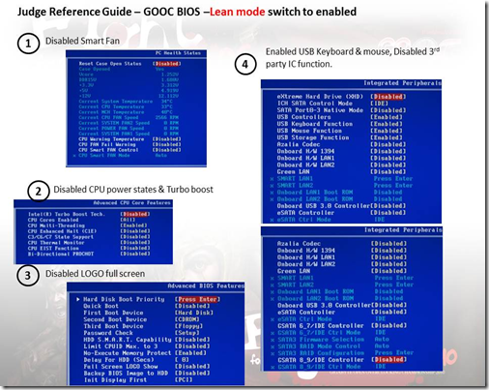489x390 pixels.
Task: Select Backup BIOS Image to HDD row
Action: 147,374
